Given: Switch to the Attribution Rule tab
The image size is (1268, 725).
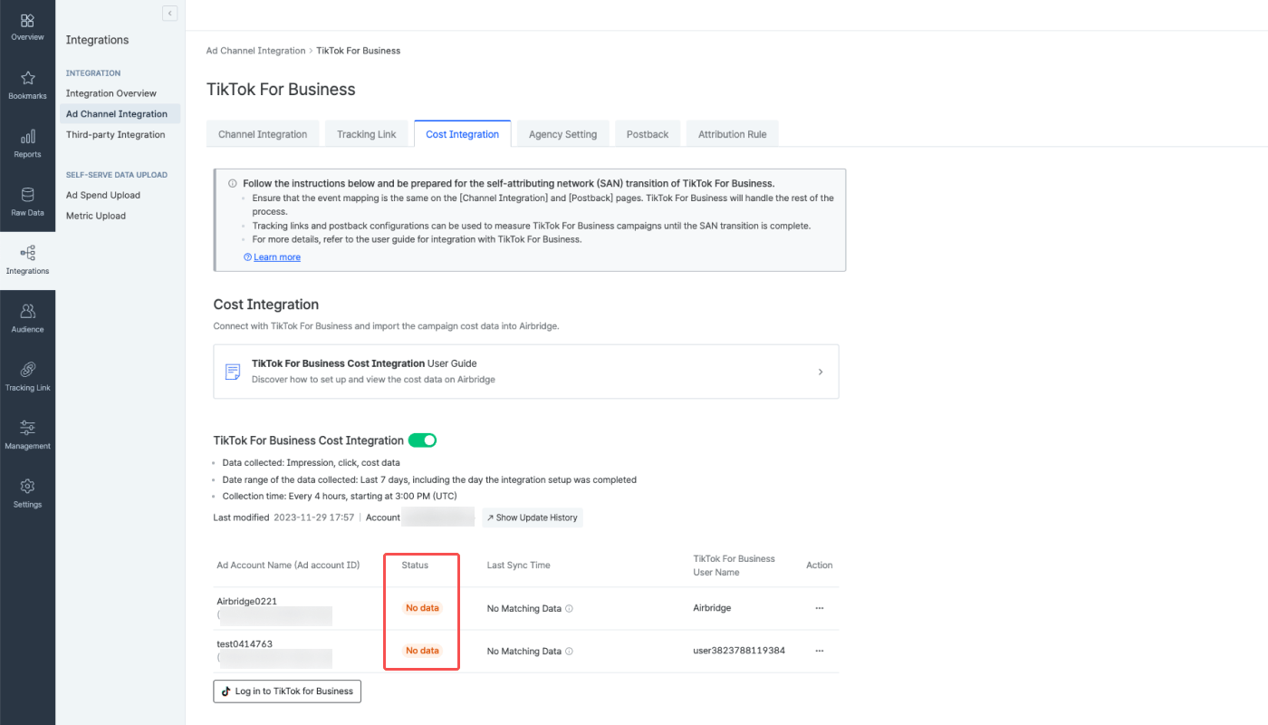Looking at the screenshot, I should [732, 134].
